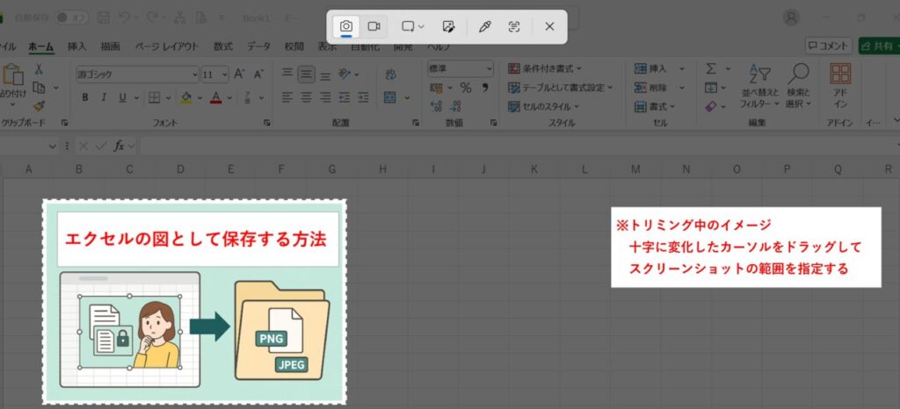Open the fill color dropdown arrow
The width and height of the screenshot is (900, 409).
click(200, 98)
